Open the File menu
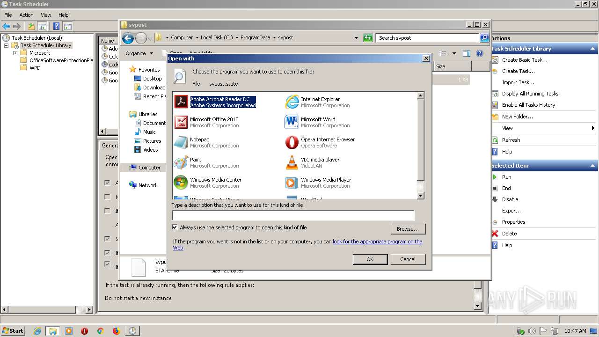 [8, 15]
